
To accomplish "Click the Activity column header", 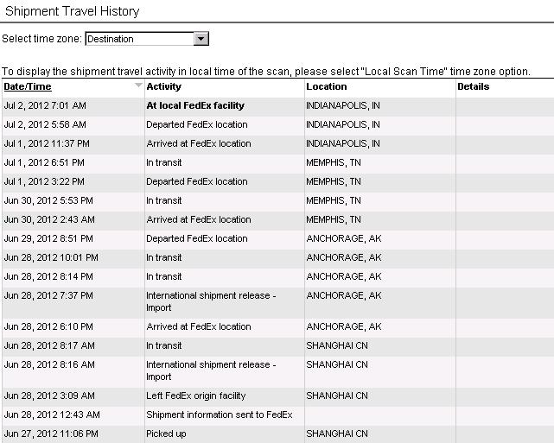I will click(x=164, y=86).
